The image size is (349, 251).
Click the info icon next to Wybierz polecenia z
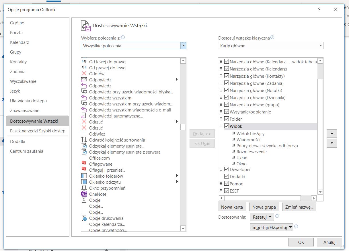coord(123,38)
